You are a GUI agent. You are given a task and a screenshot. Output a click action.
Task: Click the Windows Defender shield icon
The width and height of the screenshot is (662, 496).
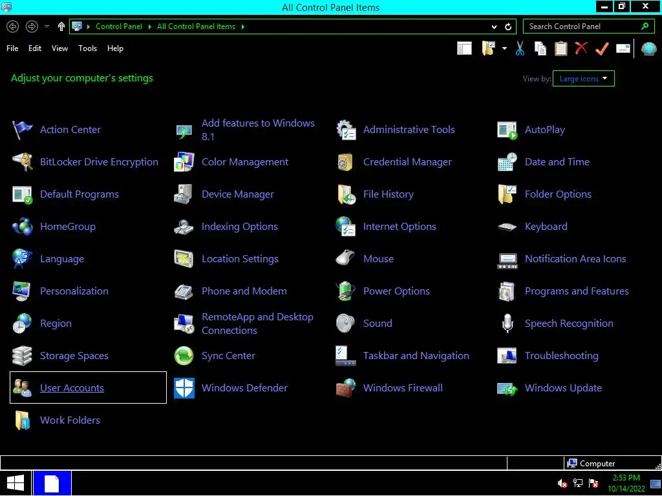tap(184, 388)
